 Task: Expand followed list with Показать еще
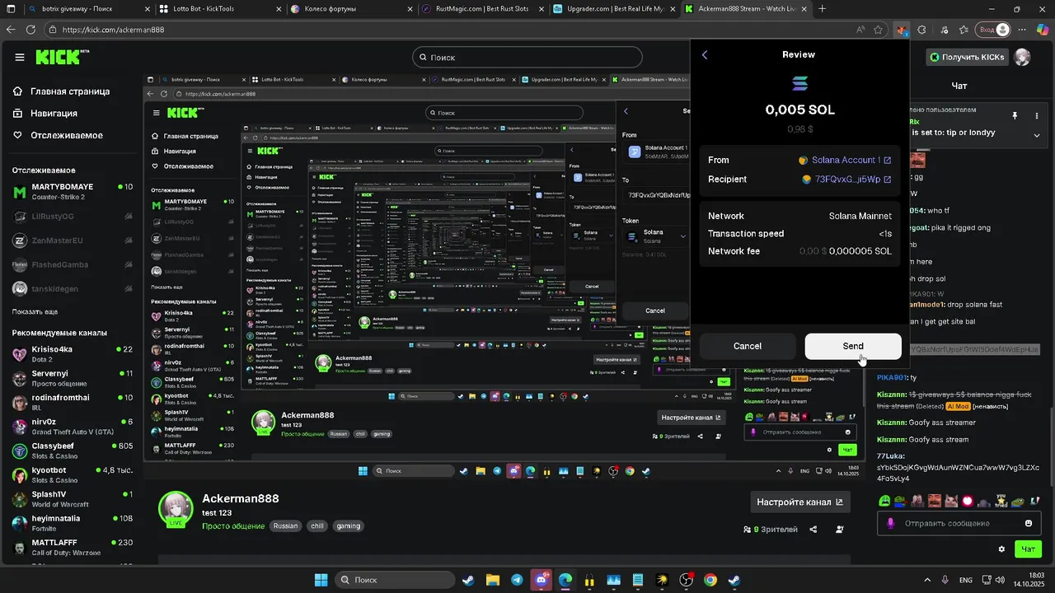point(35,312)
